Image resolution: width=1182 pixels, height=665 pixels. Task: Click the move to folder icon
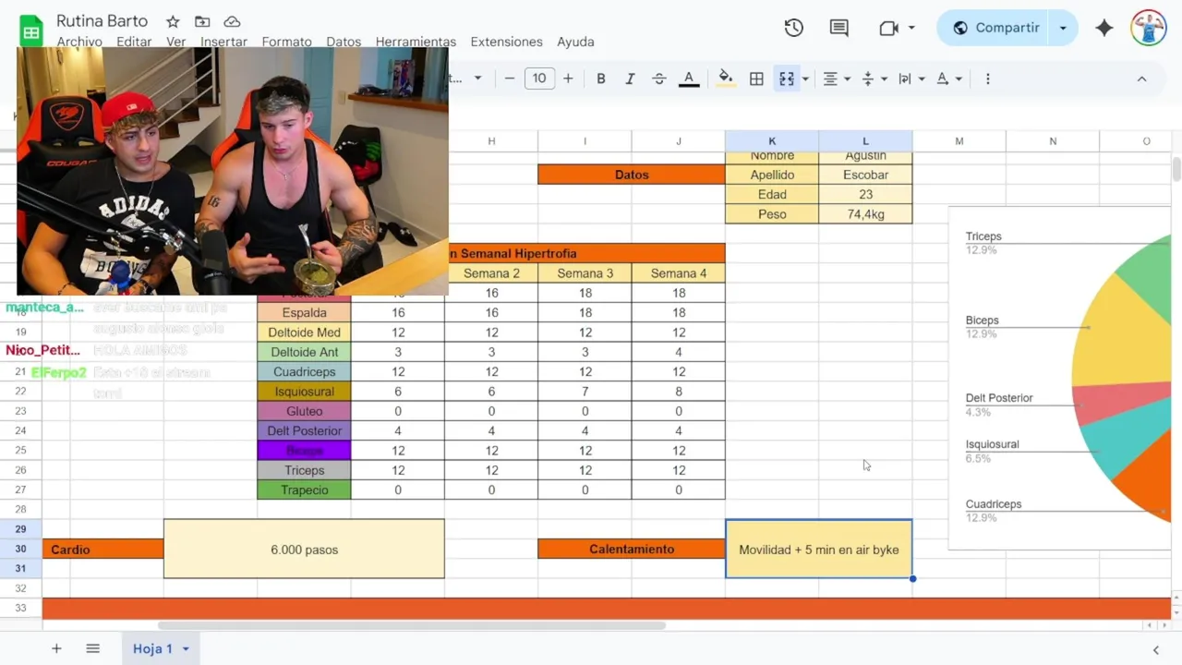(202, 21)
